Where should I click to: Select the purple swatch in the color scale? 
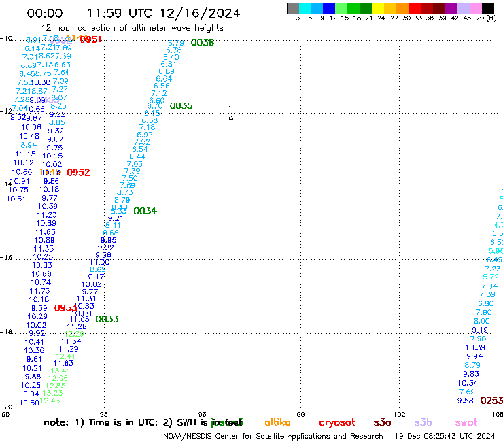coord(451,8)
